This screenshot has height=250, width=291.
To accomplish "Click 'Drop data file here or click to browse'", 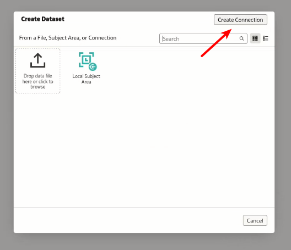I will point(38,81).
